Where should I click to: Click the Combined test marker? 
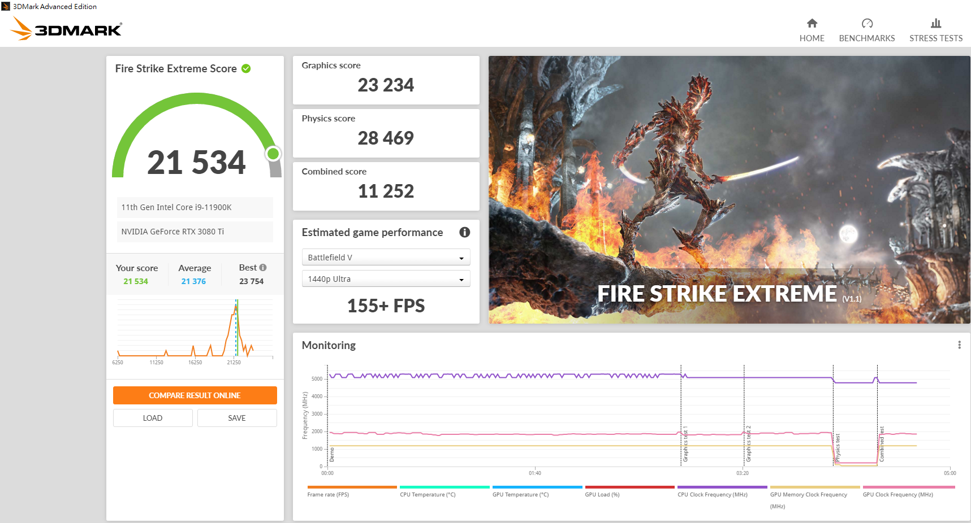(x=882, y=444)
